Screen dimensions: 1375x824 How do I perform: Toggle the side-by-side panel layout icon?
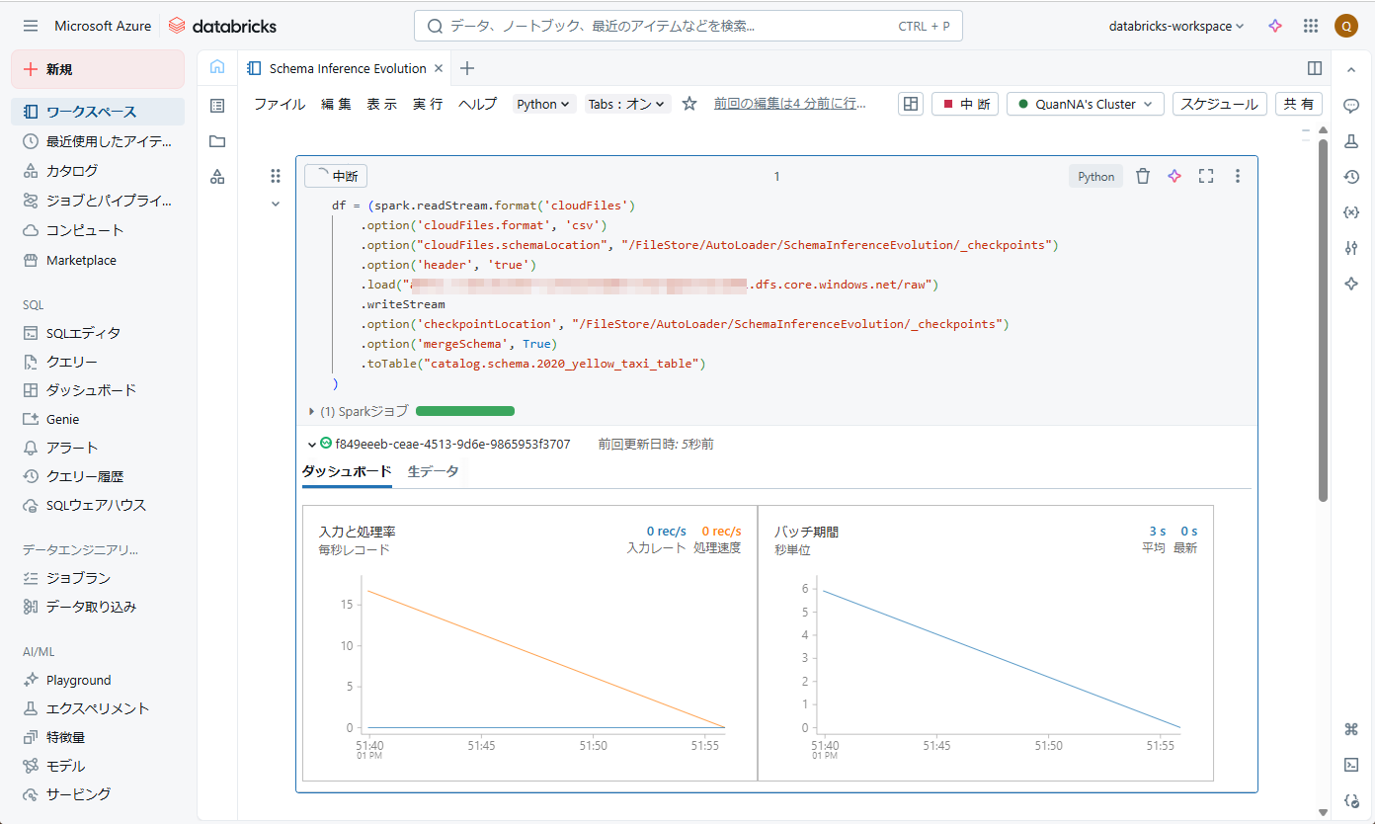pyautogui.click(x=1315, y=68)
